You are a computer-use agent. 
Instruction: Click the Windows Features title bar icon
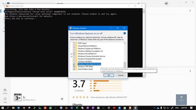70,28
